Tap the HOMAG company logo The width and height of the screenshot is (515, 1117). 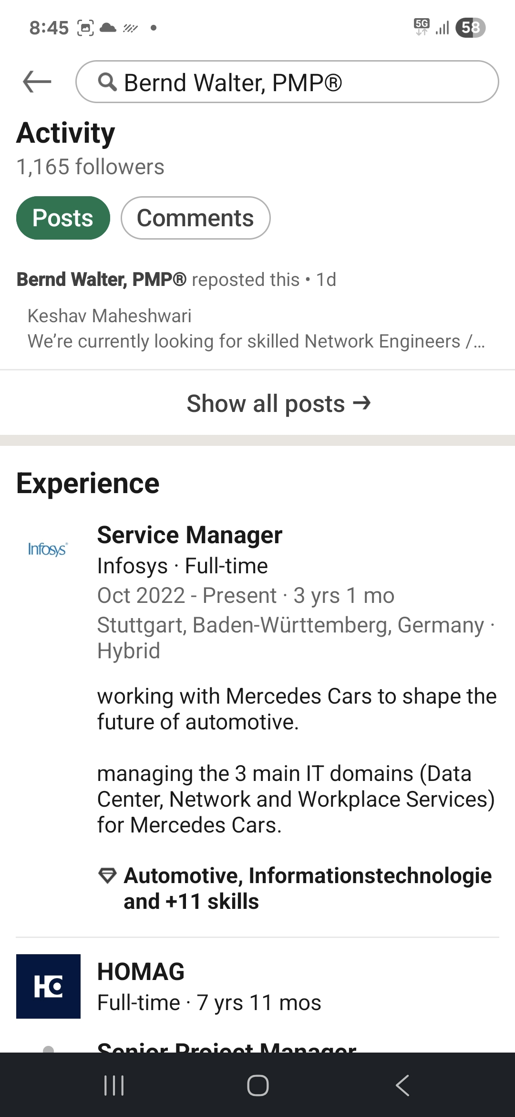pyautogui.click(x=48, y=986)
